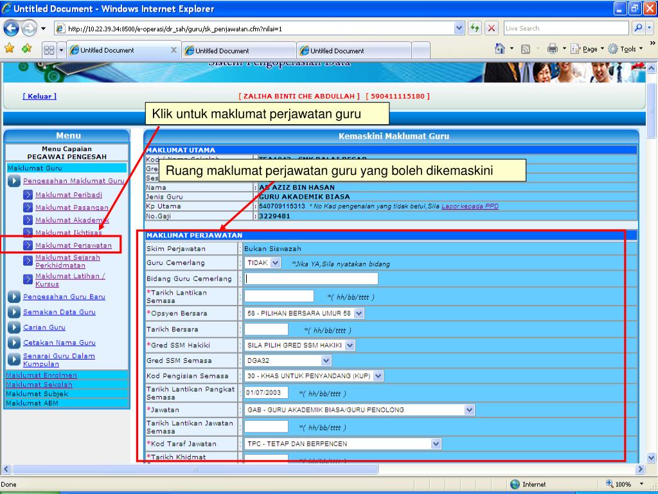The width and height of the screenshot is (658, 494).
Task: Open the Semakan Data Guru link
Action: [59, 312]
